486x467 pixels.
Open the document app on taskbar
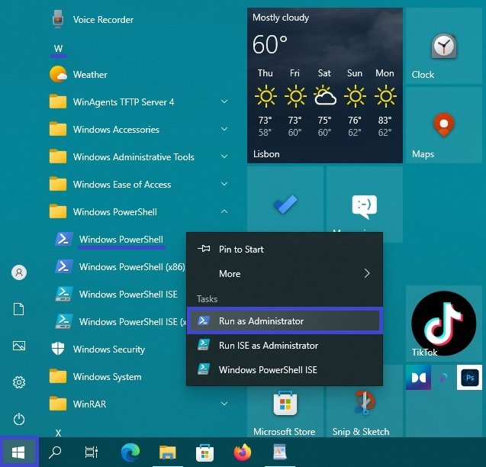280,453
